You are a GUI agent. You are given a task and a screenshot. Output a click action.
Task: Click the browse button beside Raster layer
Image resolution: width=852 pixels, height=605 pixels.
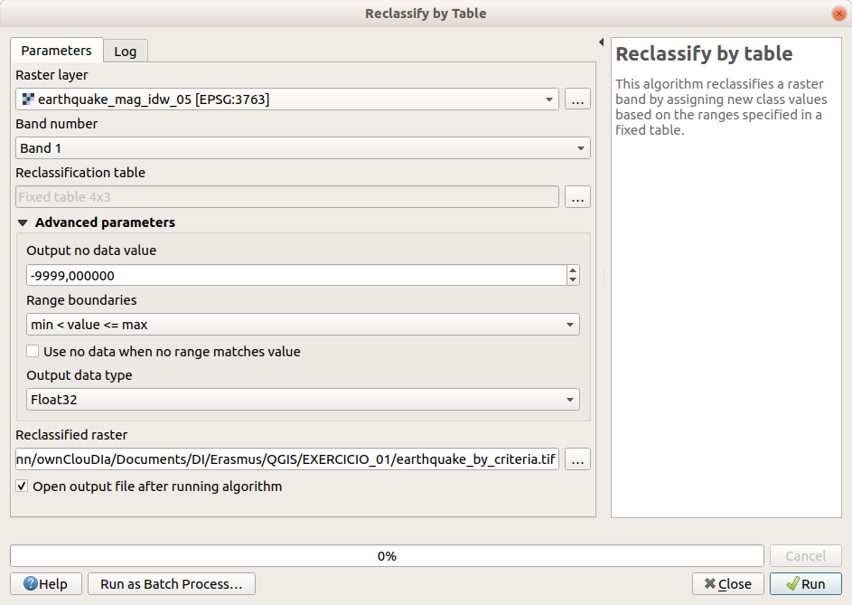point(577,99)
